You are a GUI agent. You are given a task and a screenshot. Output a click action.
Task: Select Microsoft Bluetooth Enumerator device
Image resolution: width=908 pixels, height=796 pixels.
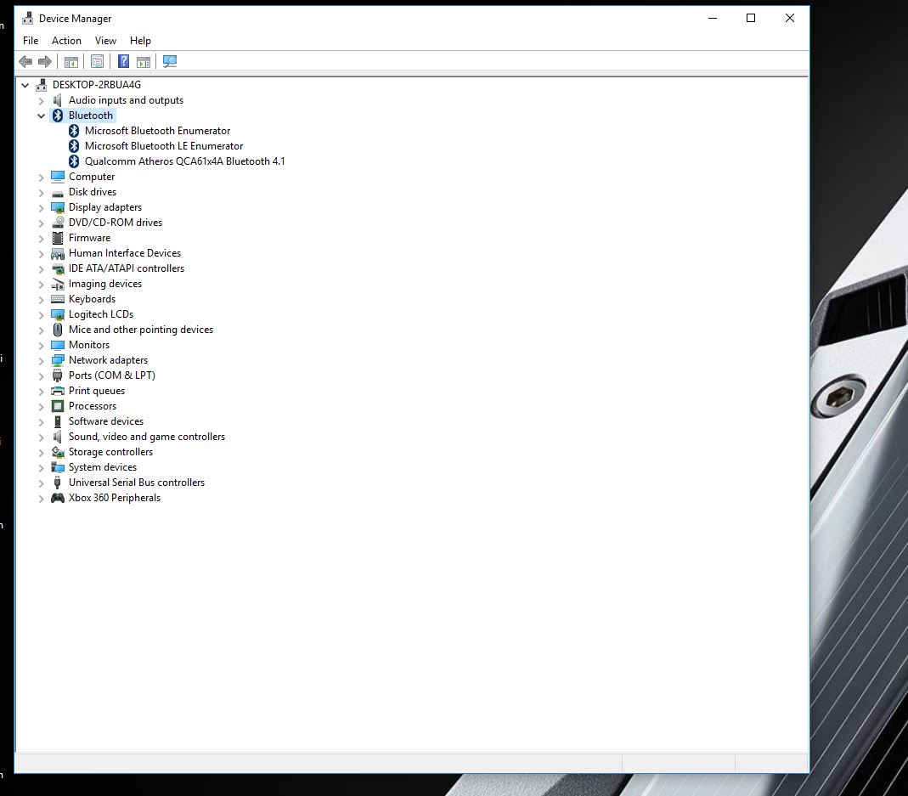click(157, 131)
